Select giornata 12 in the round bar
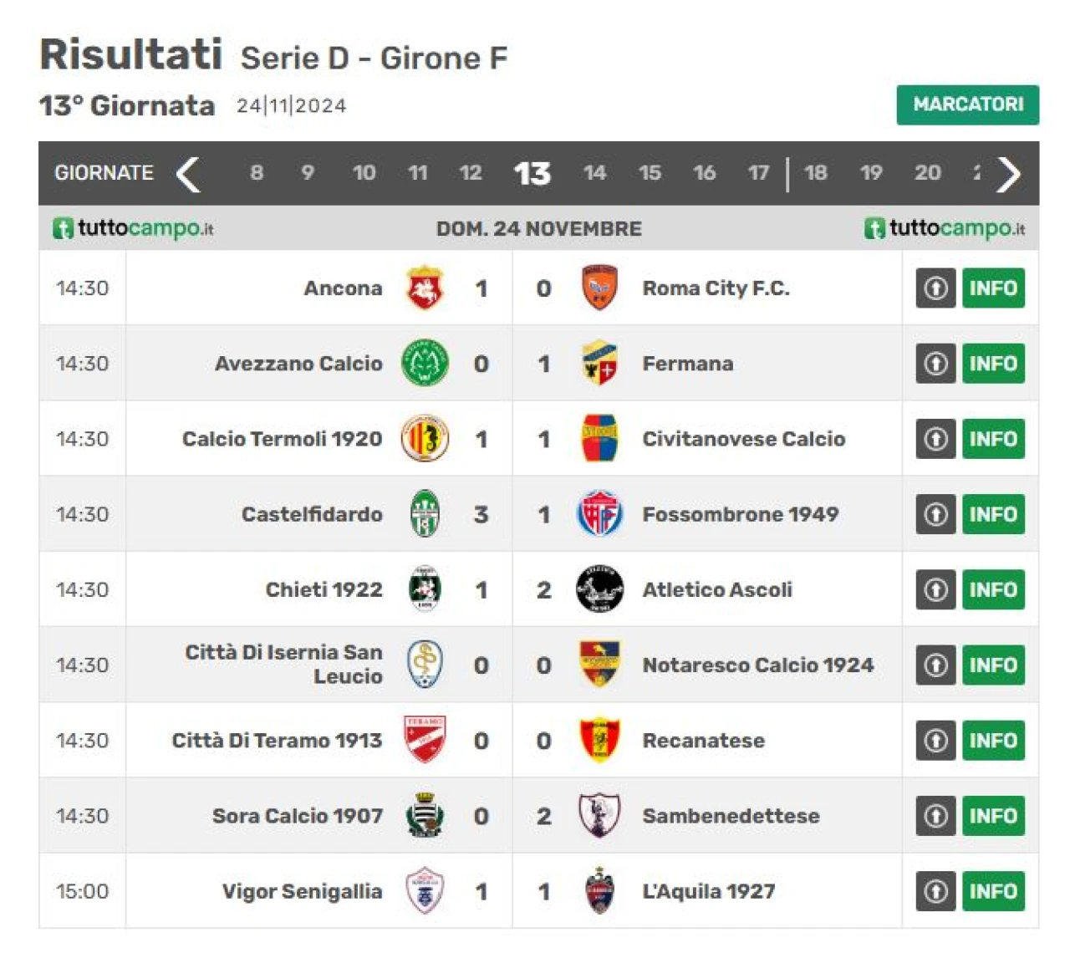 pos(470,173)
